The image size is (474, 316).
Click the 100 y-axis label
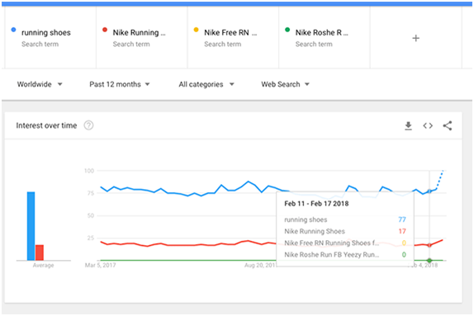click(89, 171)
